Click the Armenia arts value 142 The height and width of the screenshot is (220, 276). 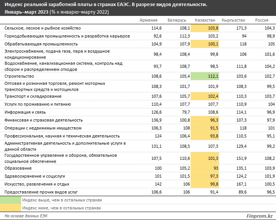click(x=158, y=184)
